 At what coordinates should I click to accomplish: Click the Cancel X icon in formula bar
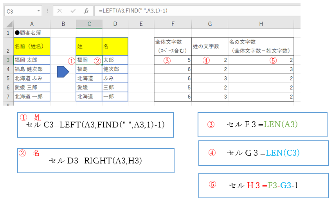(59, 11)
